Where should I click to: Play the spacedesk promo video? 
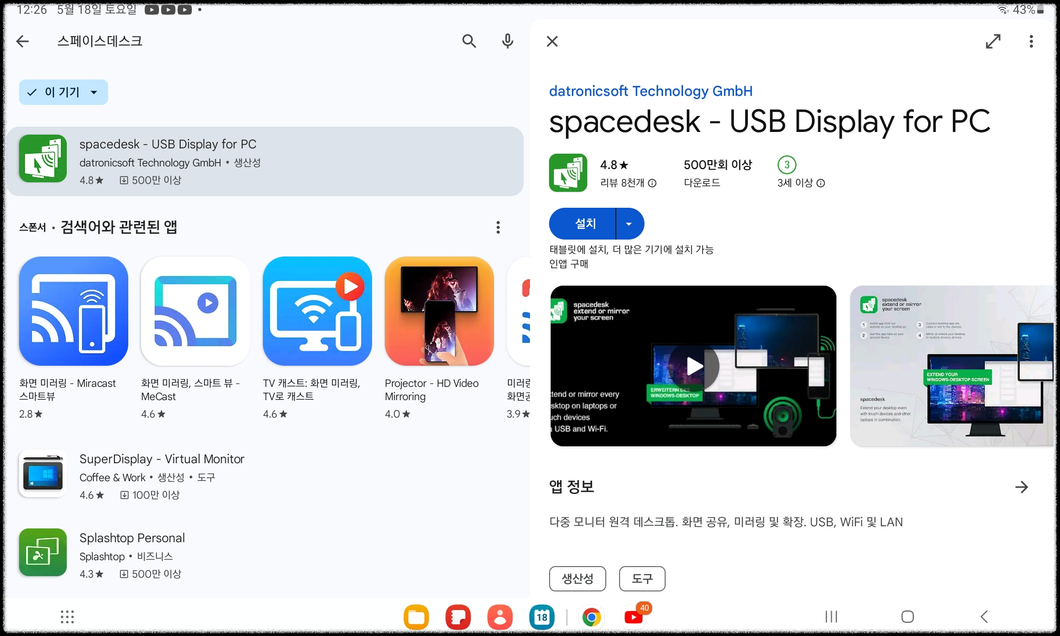tap(693, 366)
